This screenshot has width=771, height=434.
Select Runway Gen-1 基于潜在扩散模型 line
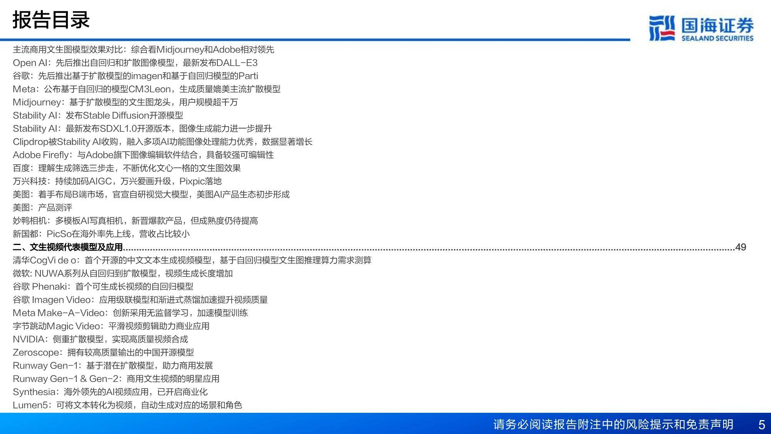pyautogui.click(x=113, y=365)
